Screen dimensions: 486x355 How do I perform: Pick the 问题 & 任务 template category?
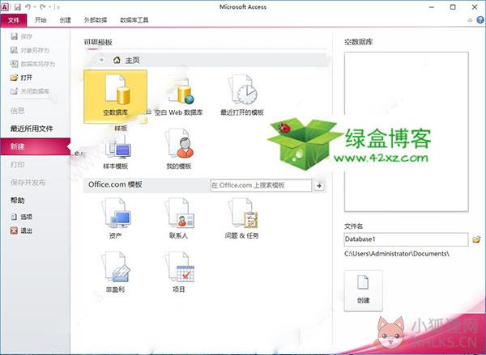pos(241,219)
